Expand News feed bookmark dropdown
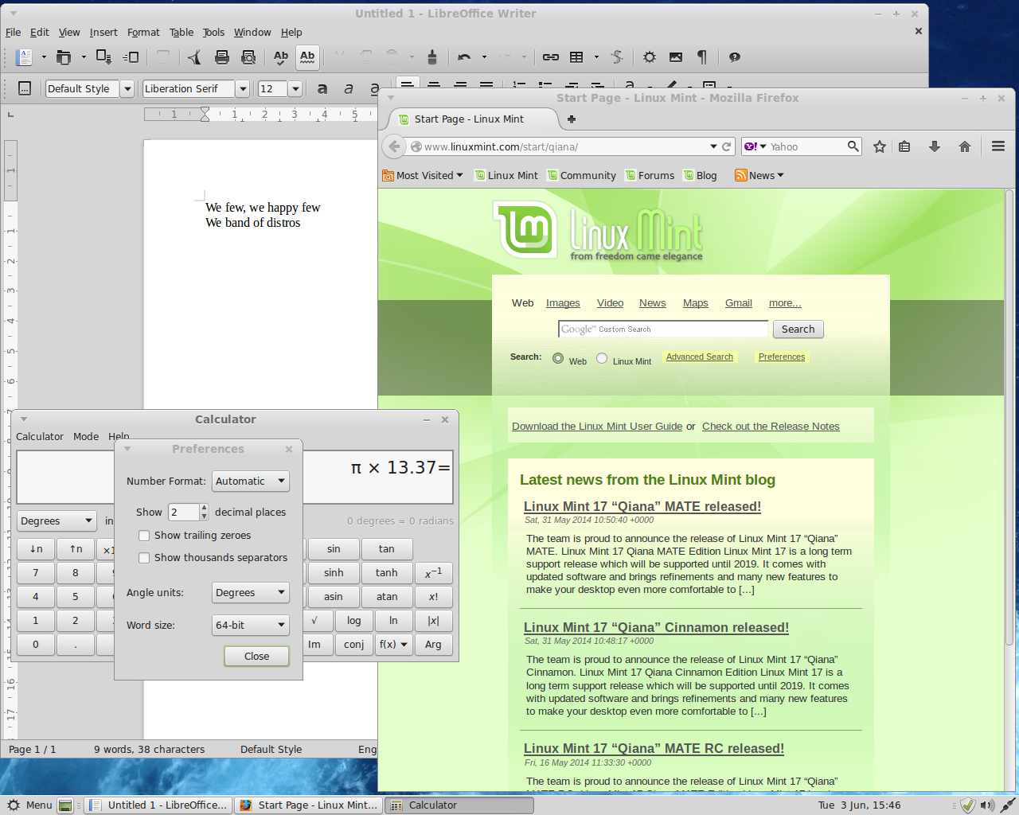Screen dimensions: 1019x815 pyautogui.click(x=759, y=175)
